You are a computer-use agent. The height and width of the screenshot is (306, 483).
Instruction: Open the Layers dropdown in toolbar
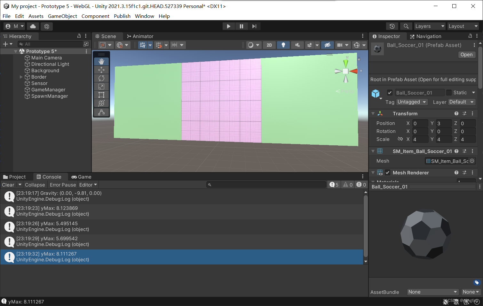coord(430,26)
